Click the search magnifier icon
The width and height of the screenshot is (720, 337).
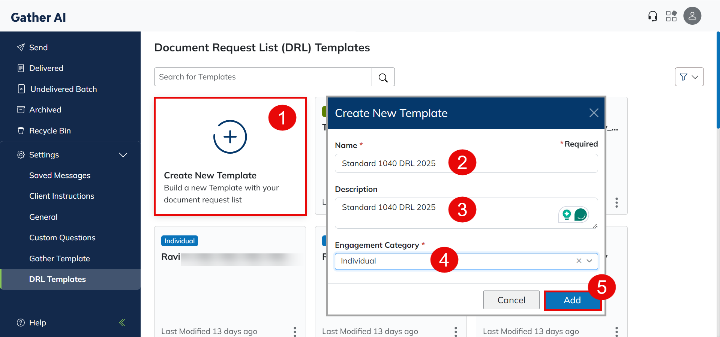[383, 77]
